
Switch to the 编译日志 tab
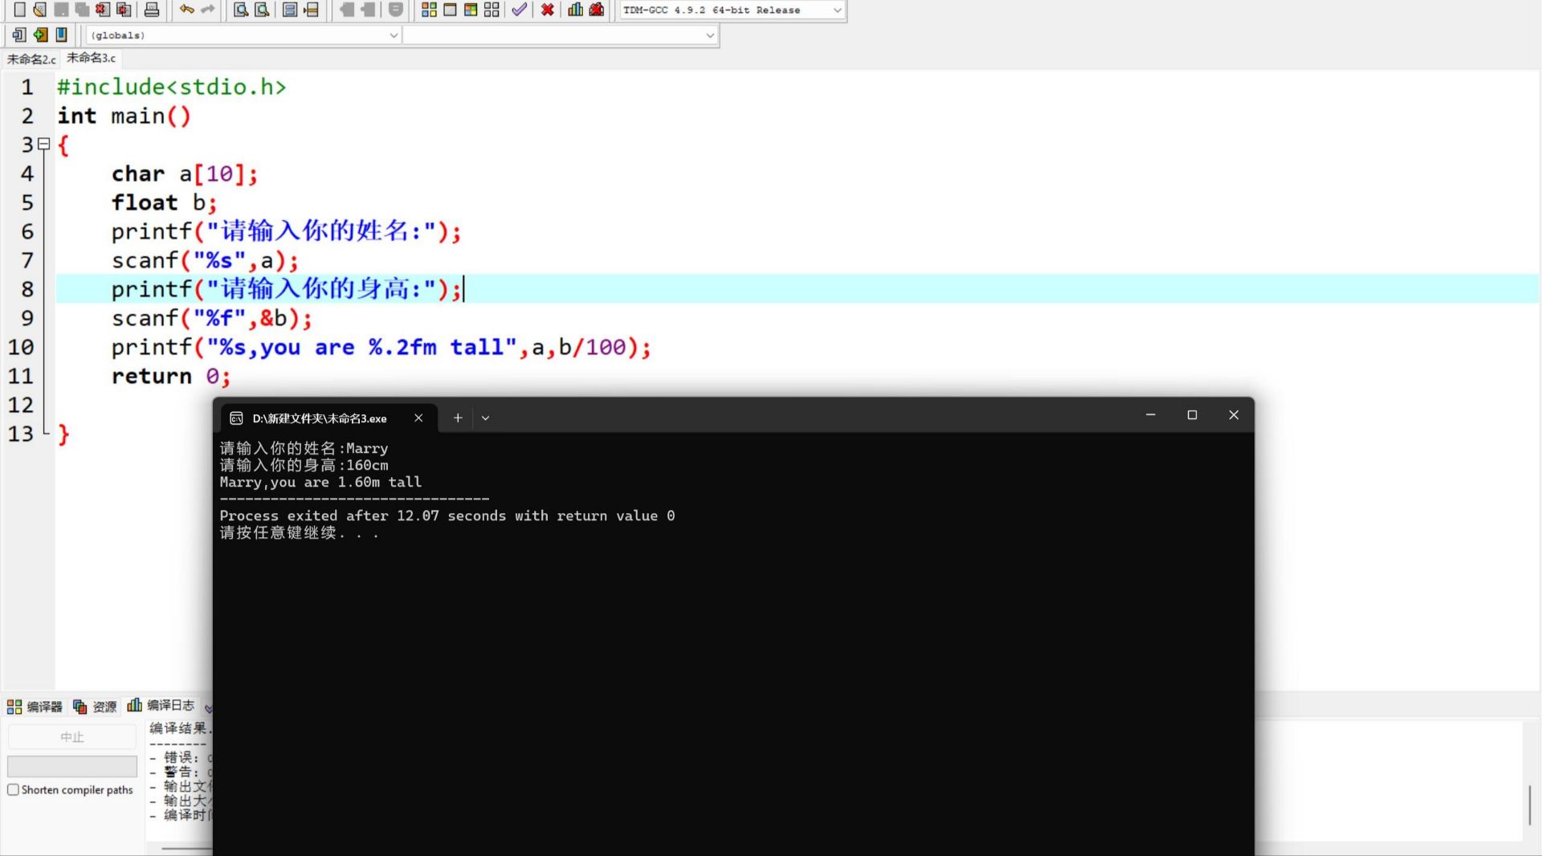(161, 705)
